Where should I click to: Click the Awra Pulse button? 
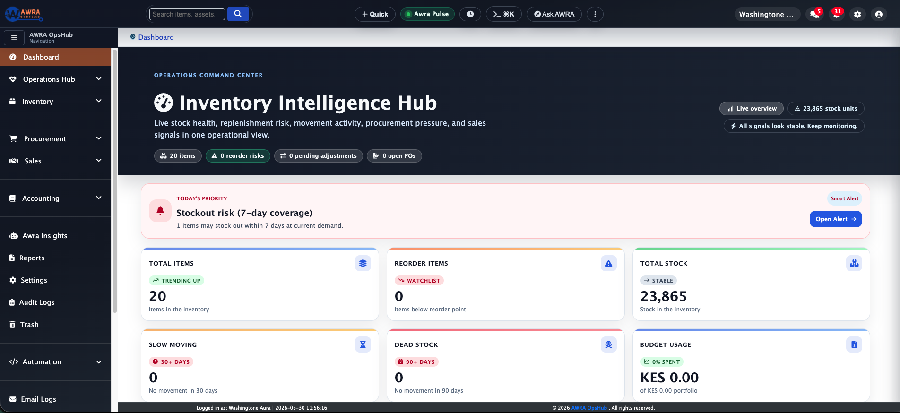(427, 14)
